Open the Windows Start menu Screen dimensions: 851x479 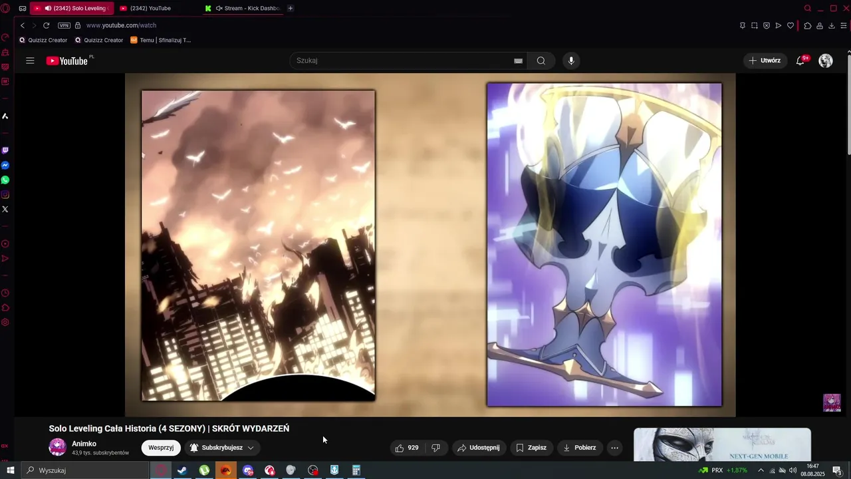tap(10, 470)
